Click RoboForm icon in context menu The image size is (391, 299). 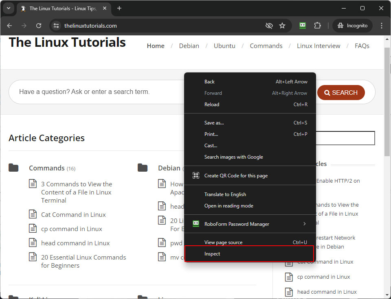pos(196,224)
